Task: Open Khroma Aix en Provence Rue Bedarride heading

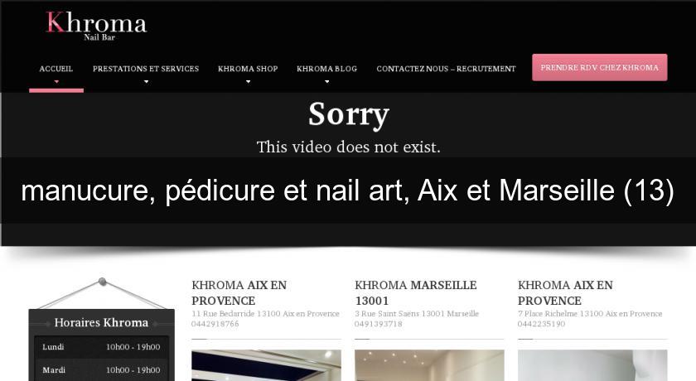Action: (x=239, y=292)
